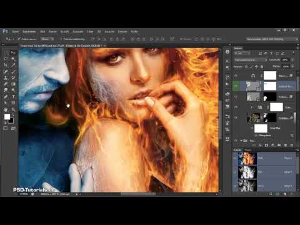The image size is (300, 225).
Task: Swap foreground and background colors
Action: [13, 115]
